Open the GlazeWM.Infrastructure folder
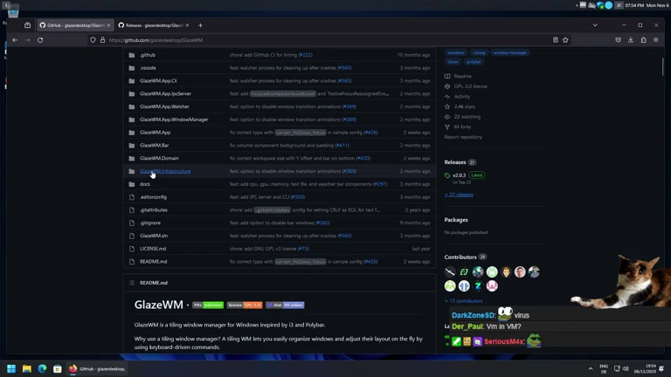671x377 pixels. click(x=165, y=171)
